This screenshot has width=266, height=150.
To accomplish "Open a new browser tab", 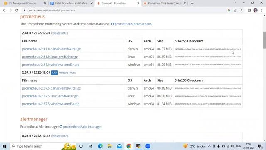I will (x=192, y=3).
